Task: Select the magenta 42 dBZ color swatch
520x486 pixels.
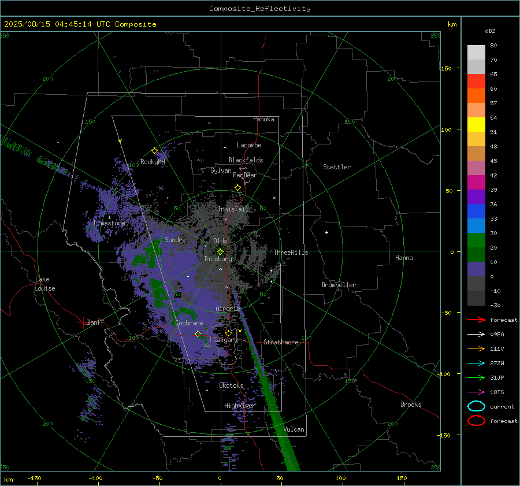Action: 476,183
